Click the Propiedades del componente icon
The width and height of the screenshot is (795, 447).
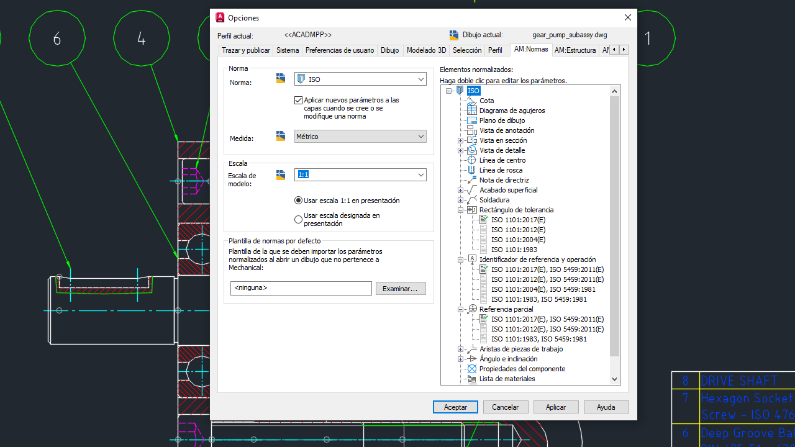point(472,369)
